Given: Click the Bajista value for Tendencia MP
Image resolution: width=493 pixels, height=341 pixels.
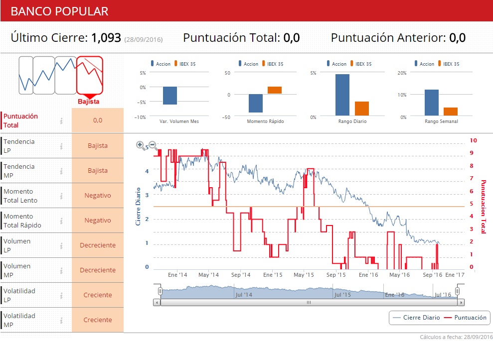Looking at the screenshot, I should click(x=98, y=170).
